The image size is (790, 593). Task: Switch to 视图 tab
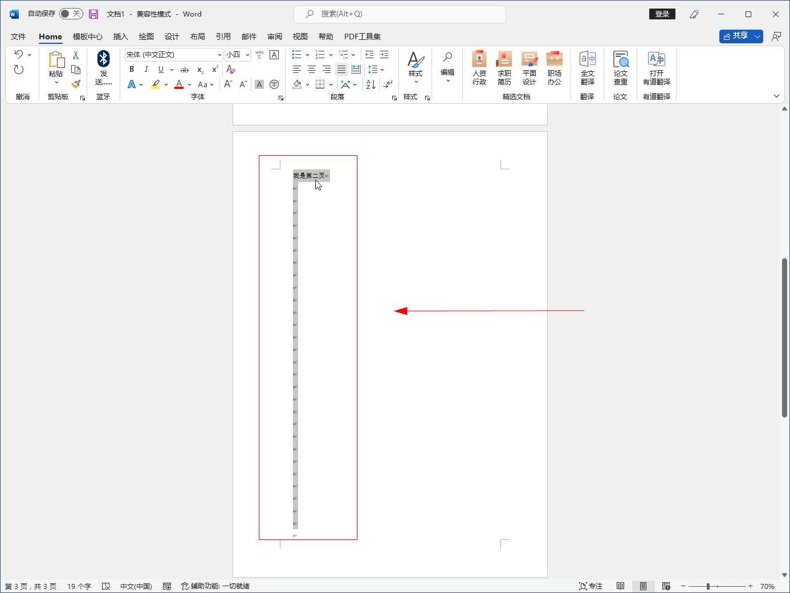(300, 36)
